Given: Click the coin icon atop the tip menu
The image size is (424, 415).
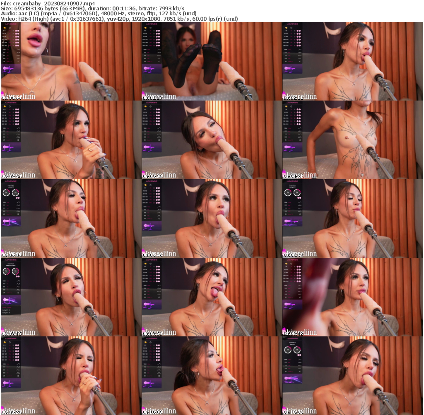Looking at the screenshot, I should point(5,28).
